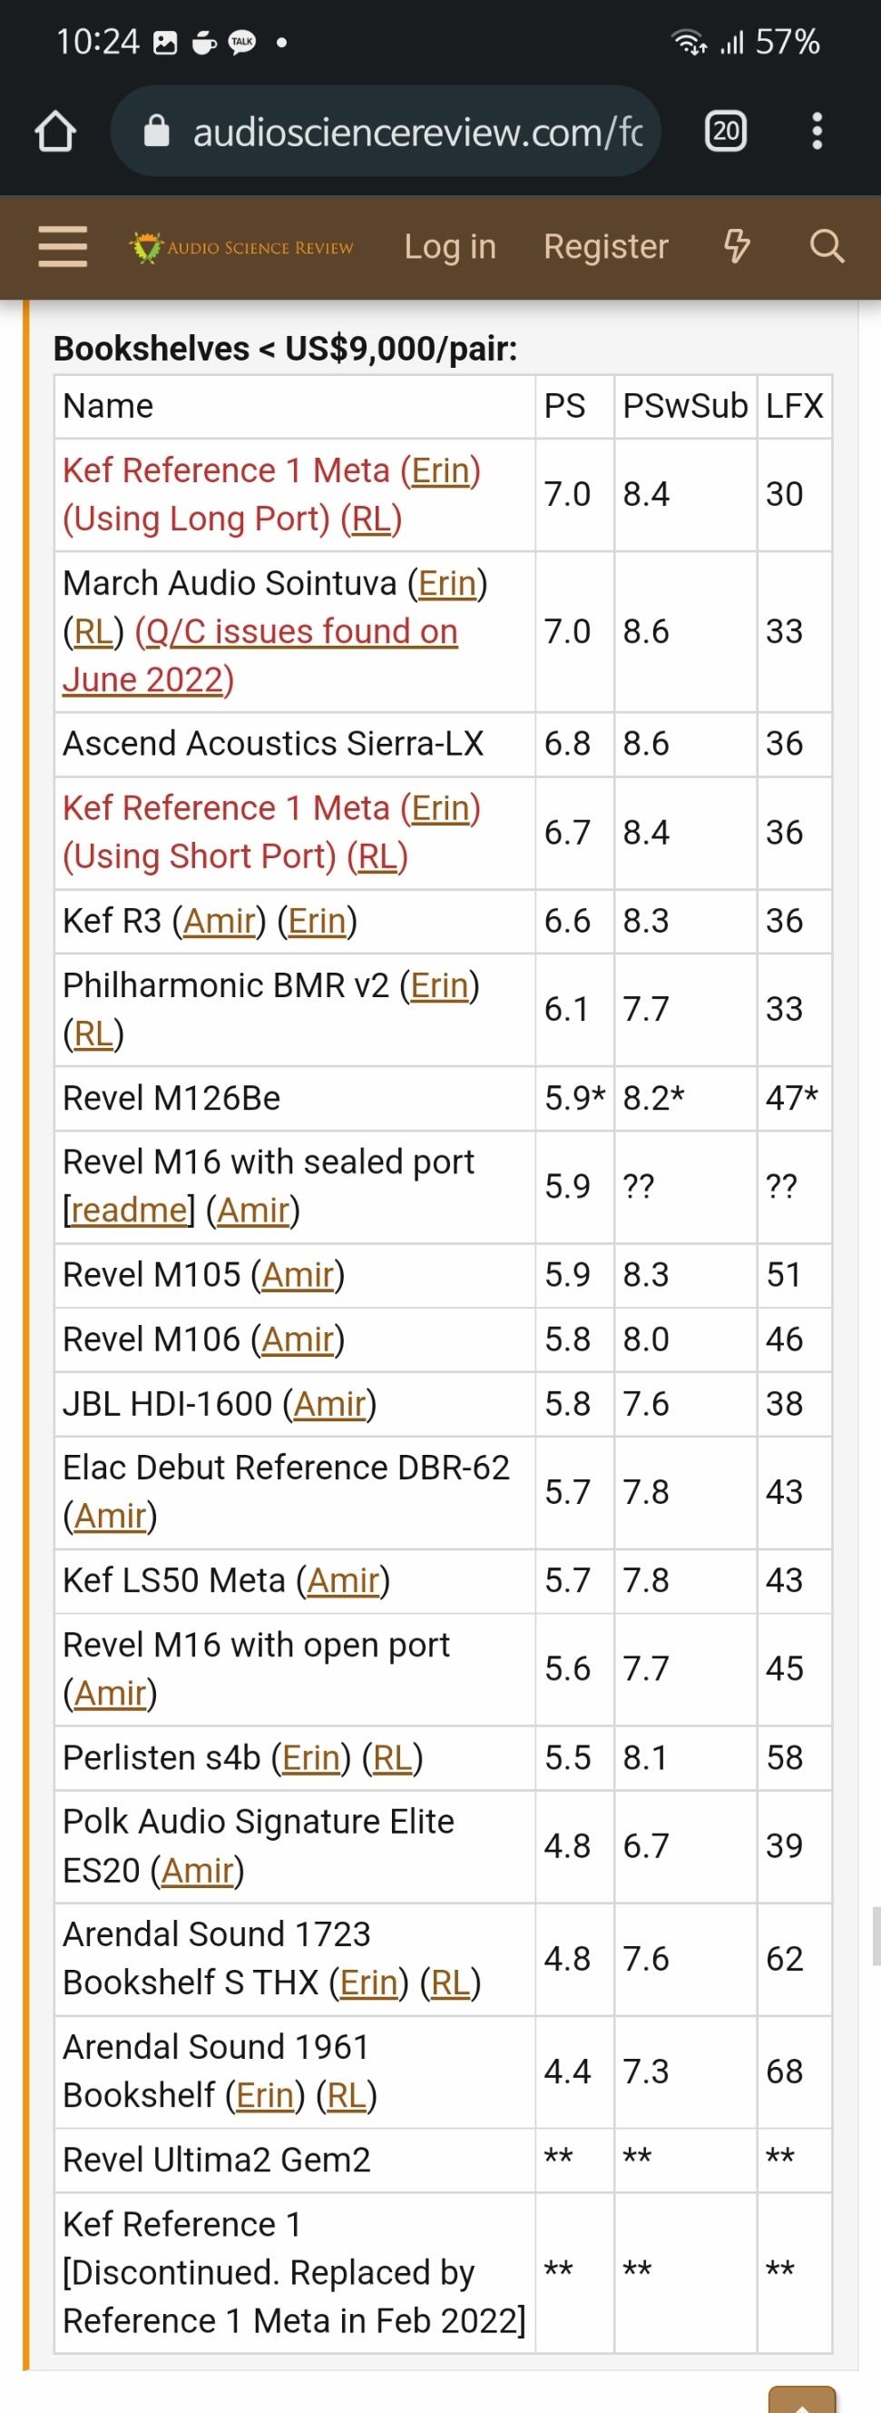Open the readme link for Revel M16
Screen dimensions: 881x2413
(129, 1210)
